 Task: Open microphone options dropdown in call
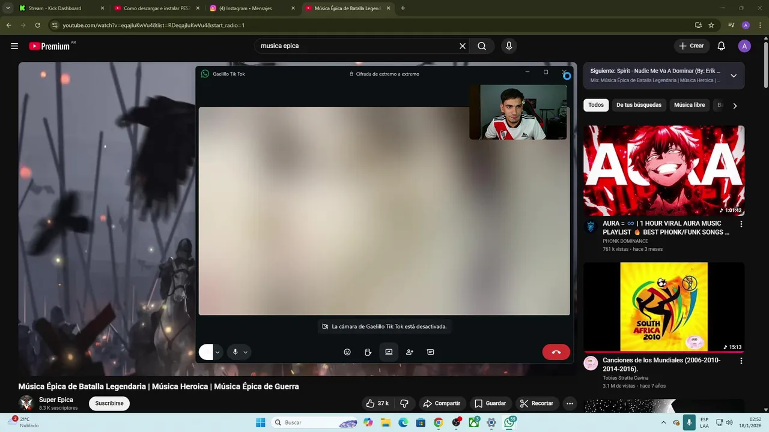point(245,352)
